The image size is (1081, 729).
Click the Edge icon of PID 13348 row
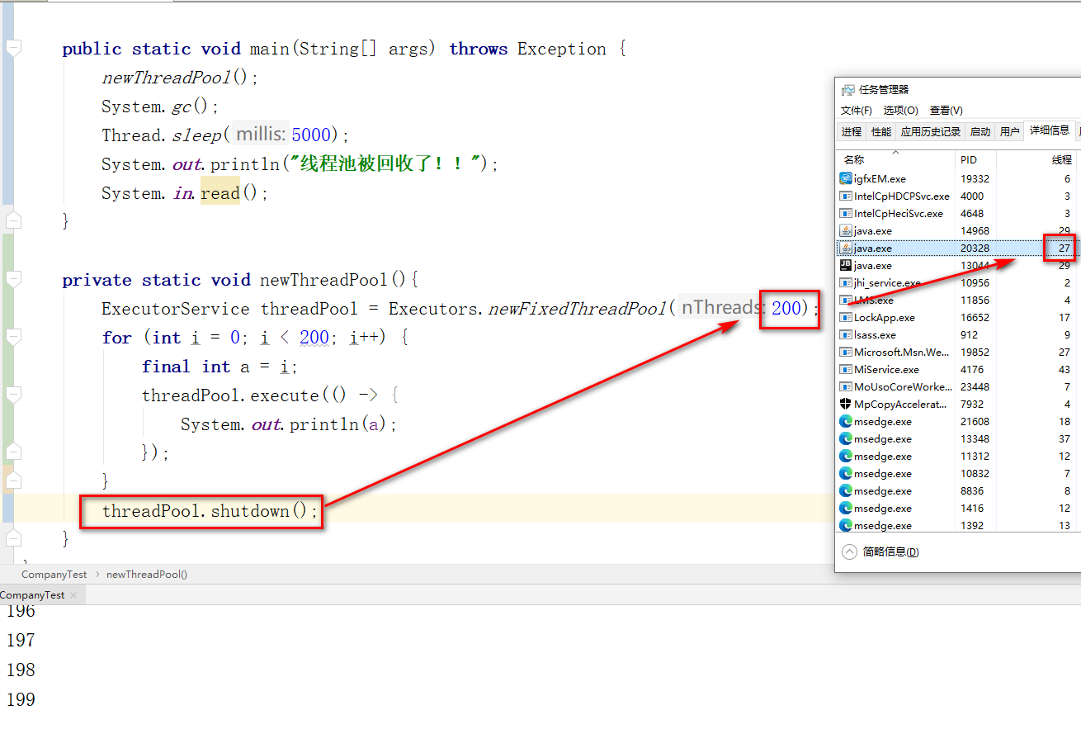[845, 438]
